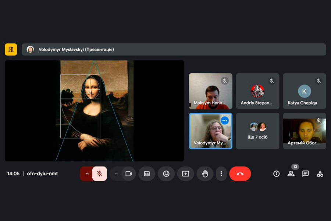Viewport: 331px width, 221px height.
Task: Open the emoji reactions button
Action: 166,173
